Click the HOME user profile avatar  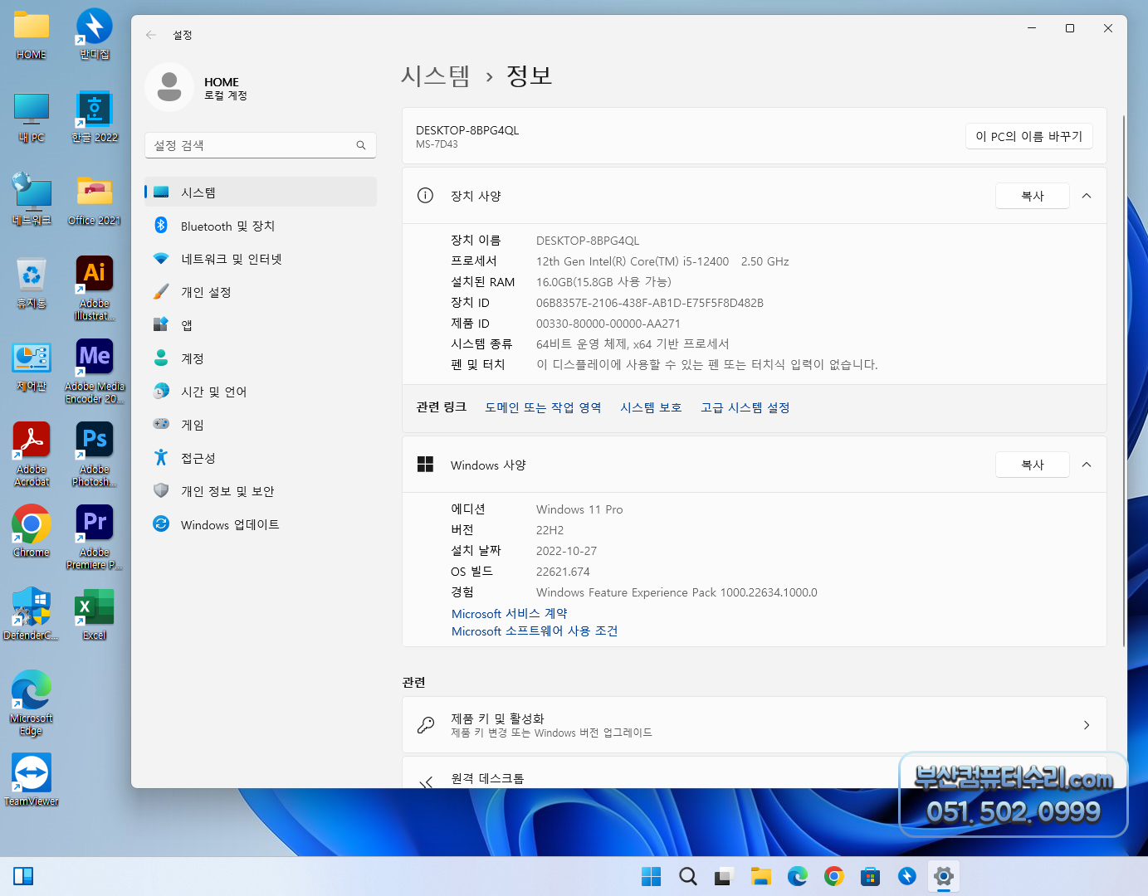click(x=169, y=87)
